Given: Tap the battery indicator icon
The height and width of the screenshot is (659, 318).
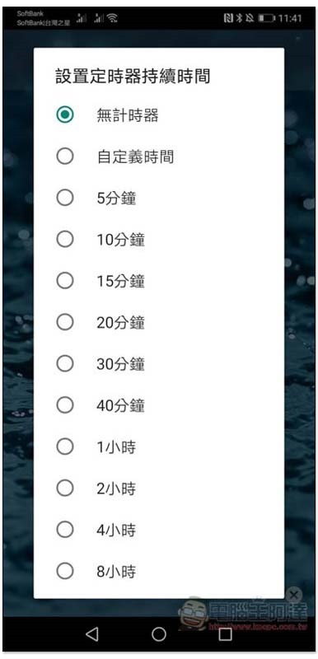Looking at the screenshot, I should click(267, 18).
